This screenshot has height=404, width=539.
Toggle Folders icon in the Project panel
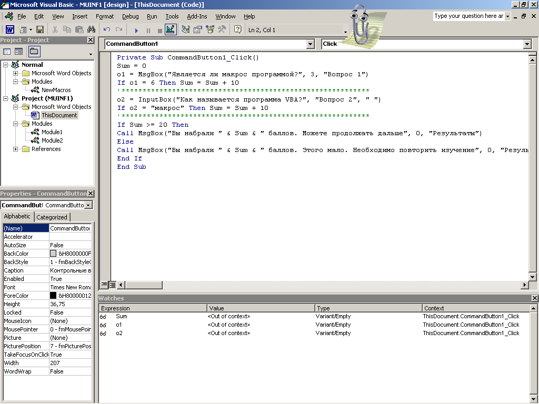(34, 52)
